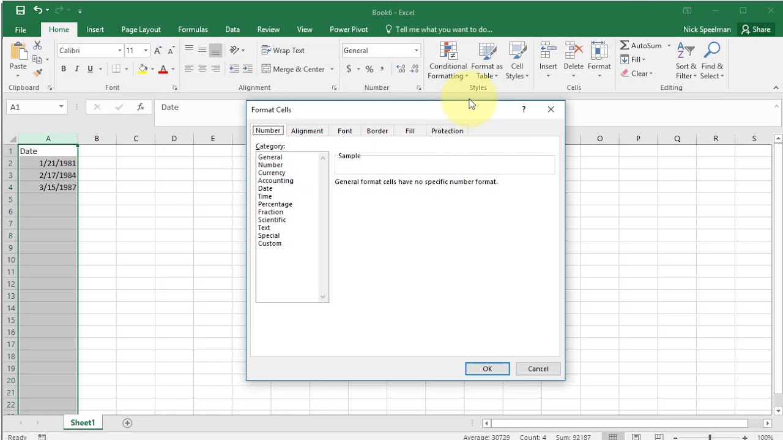Image resolution: width=783 pixels, height=440 pixels.
Task: Click the Format Painter brush icon
Action: click(37, 73)
